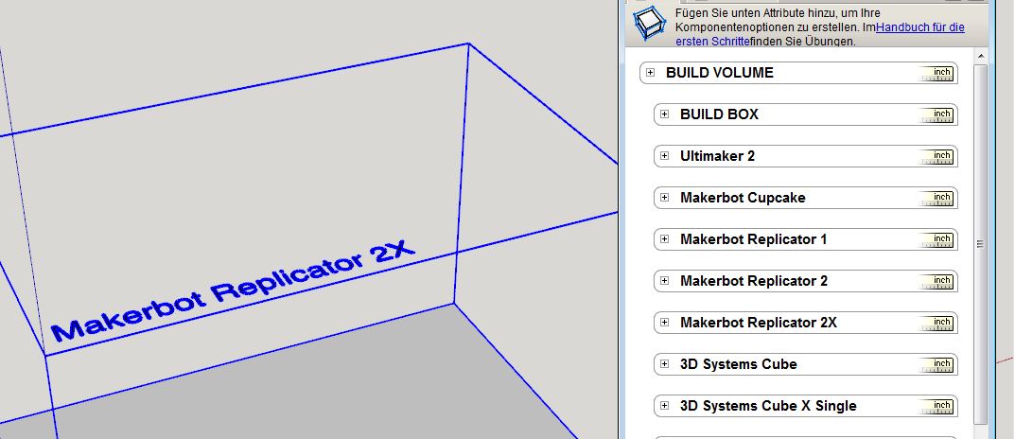1015x439 pixels.
Task: Toggle inch units for 3D Systems Cube
Action: pyautogui.click(x=938, y=365)
